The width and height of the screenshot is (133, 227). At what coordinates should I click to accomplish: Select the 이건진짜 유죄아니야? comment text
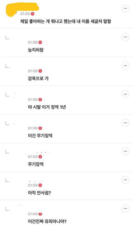coord(47,221)
